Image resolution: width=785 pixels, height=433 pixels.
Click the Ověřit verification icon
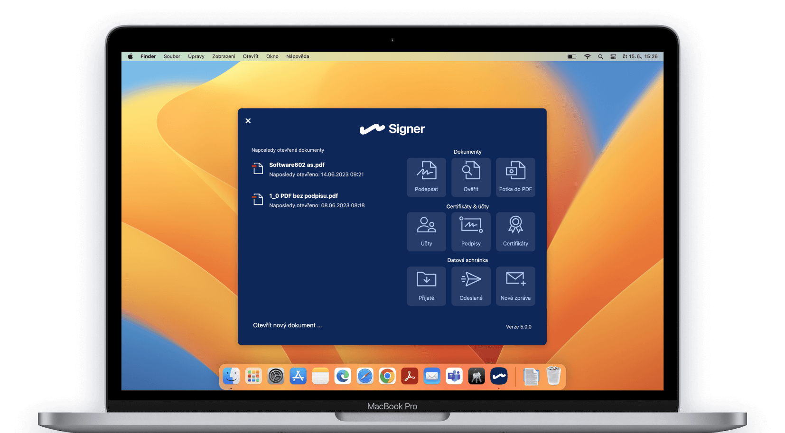pyautogui.click(x=471, y=177)
